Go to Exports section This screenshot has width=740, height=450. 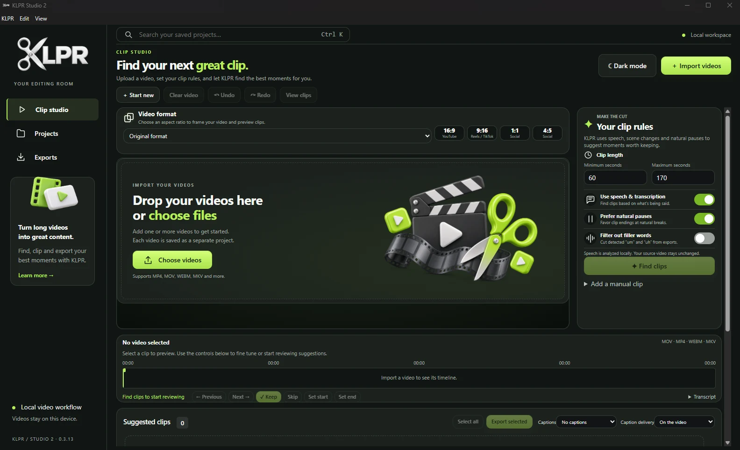52,157
